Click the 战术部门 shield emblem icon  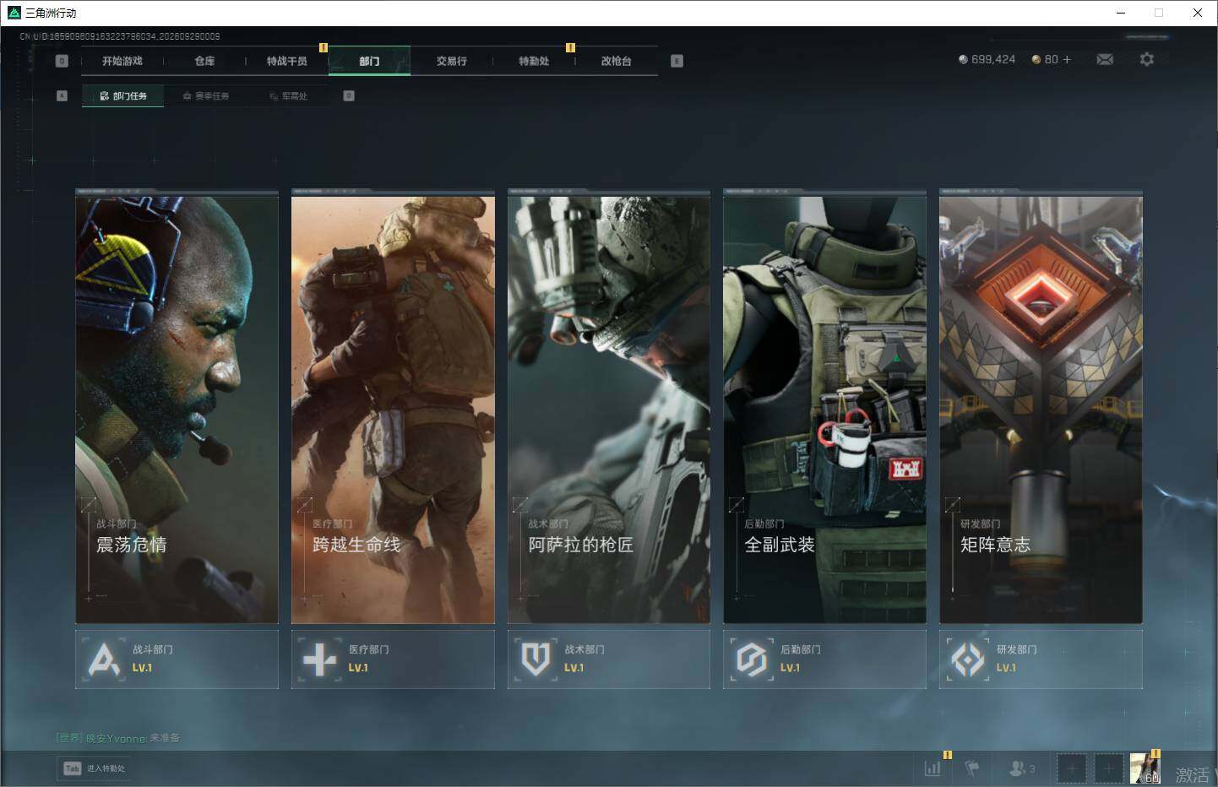(536, 659)
